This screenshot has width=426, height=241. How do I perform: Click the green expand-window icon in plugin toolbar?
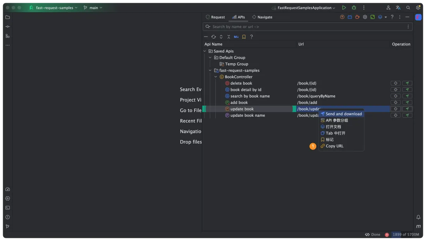pos(372,17)
